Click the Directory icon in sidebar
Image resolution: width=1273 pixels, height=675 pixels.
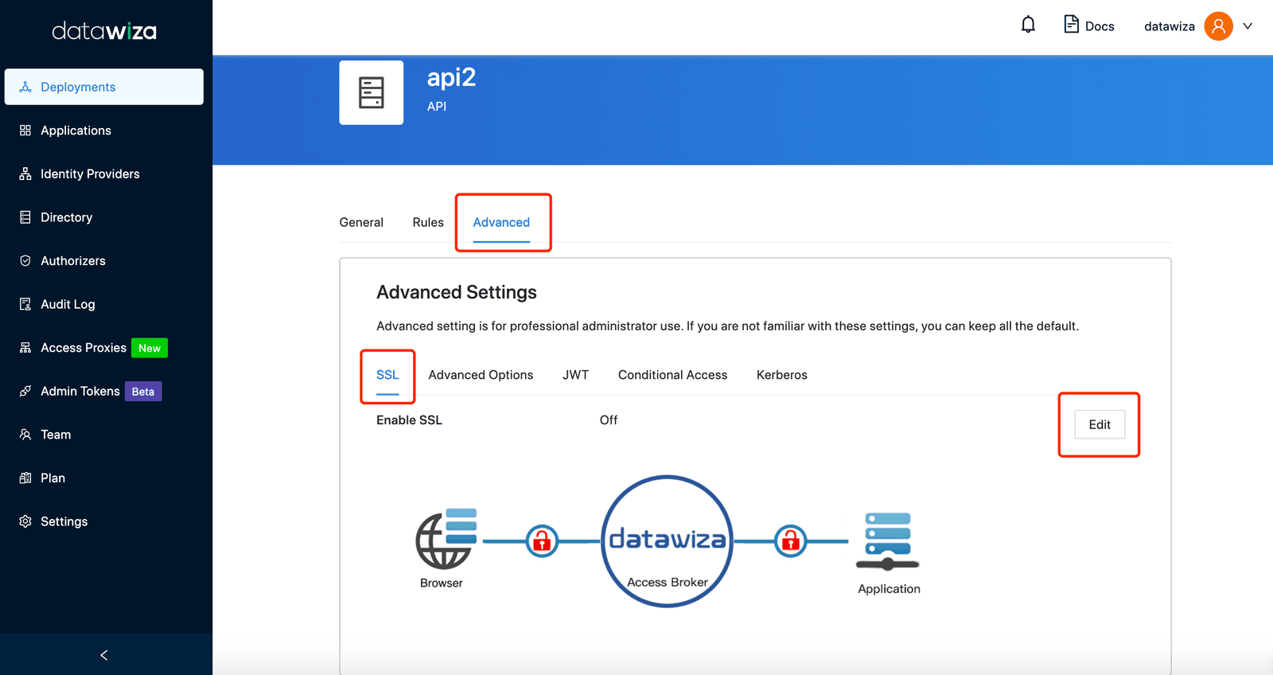click(25, 217)
